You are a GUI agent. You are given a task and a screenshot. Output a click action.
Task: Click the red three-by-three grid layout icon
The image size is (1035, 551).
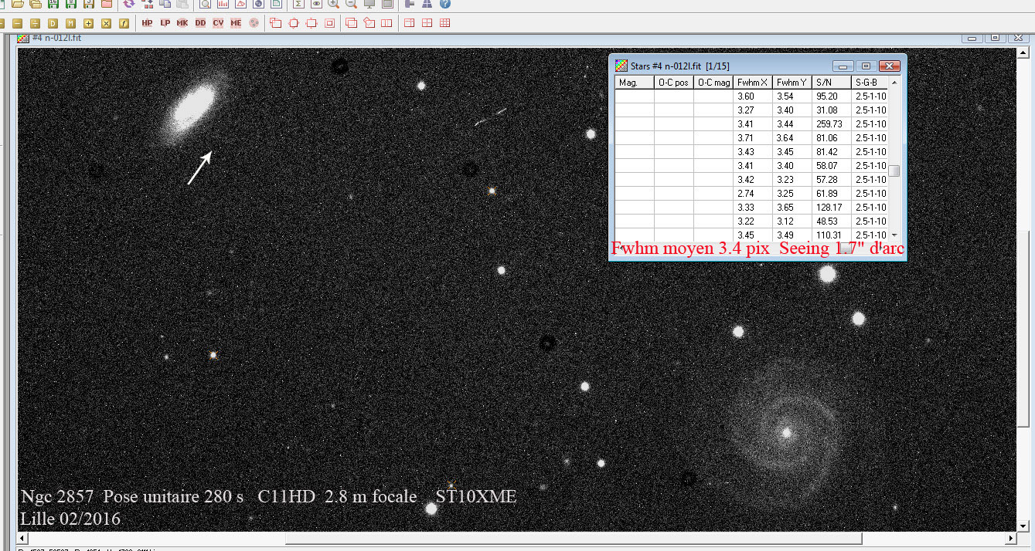point(444,23)
